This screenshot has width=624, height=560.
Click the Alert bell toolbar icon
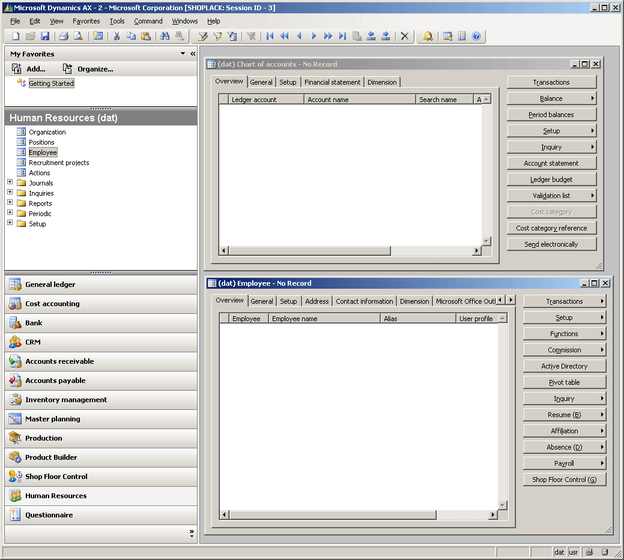(x=428, y=36)
